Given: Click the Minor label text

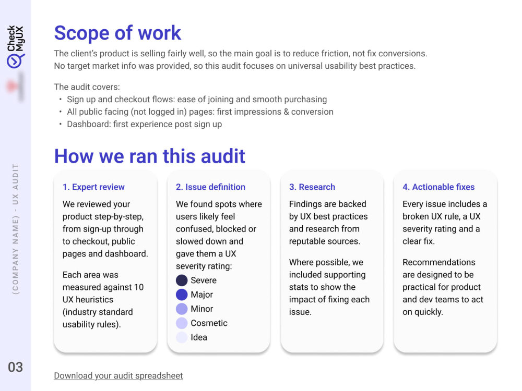Looking at the screenshot, I should tap(201, 309).
